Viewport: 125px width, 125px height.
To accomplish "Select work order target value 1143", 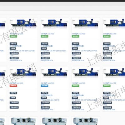I will (42, 56).
